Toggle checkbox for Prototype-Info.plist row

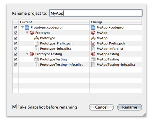tap(16, 49)
